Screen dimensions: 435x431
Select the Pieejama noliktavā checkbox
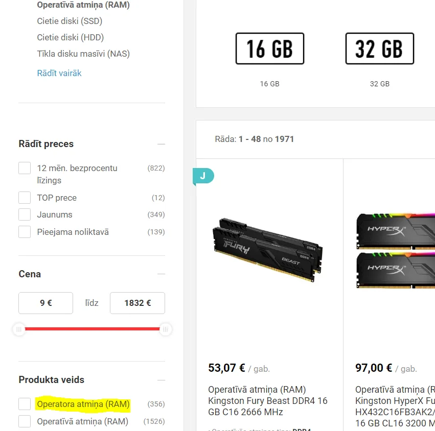[25, 232]
